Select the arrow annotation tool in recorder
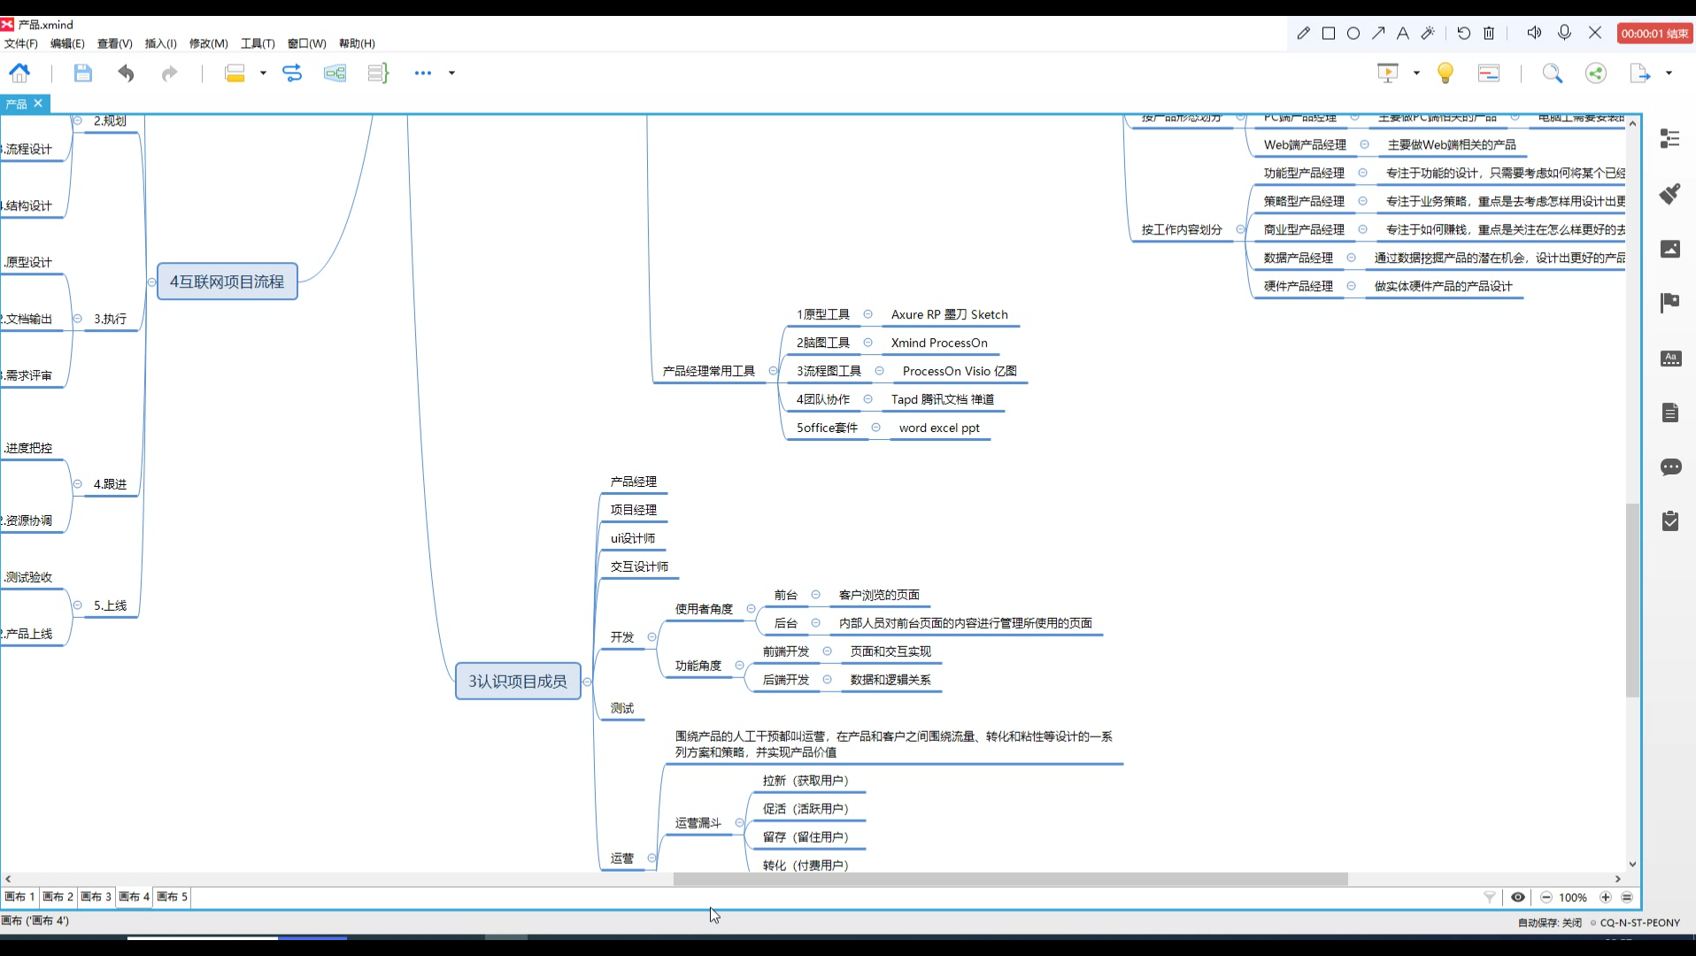This screenshot has width=1696, height=956. click(1378, 33)
